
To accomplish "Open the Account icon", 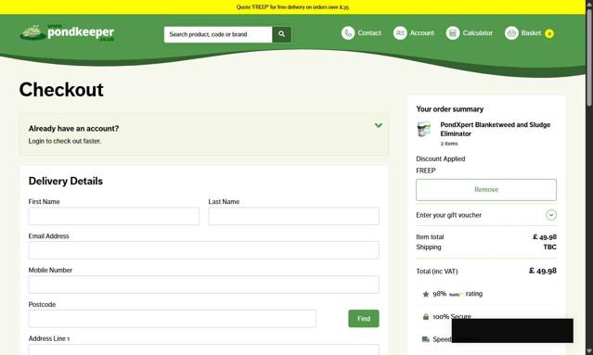I will tap(400, 33).
